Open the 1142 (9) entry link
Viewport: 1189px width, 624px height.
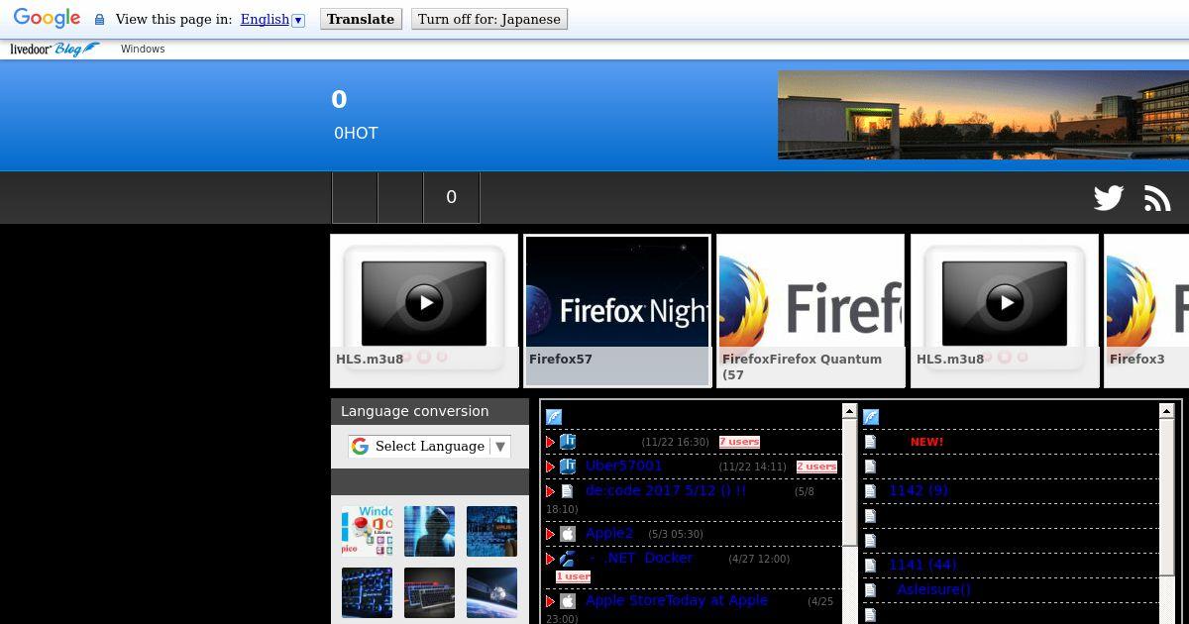919,490
